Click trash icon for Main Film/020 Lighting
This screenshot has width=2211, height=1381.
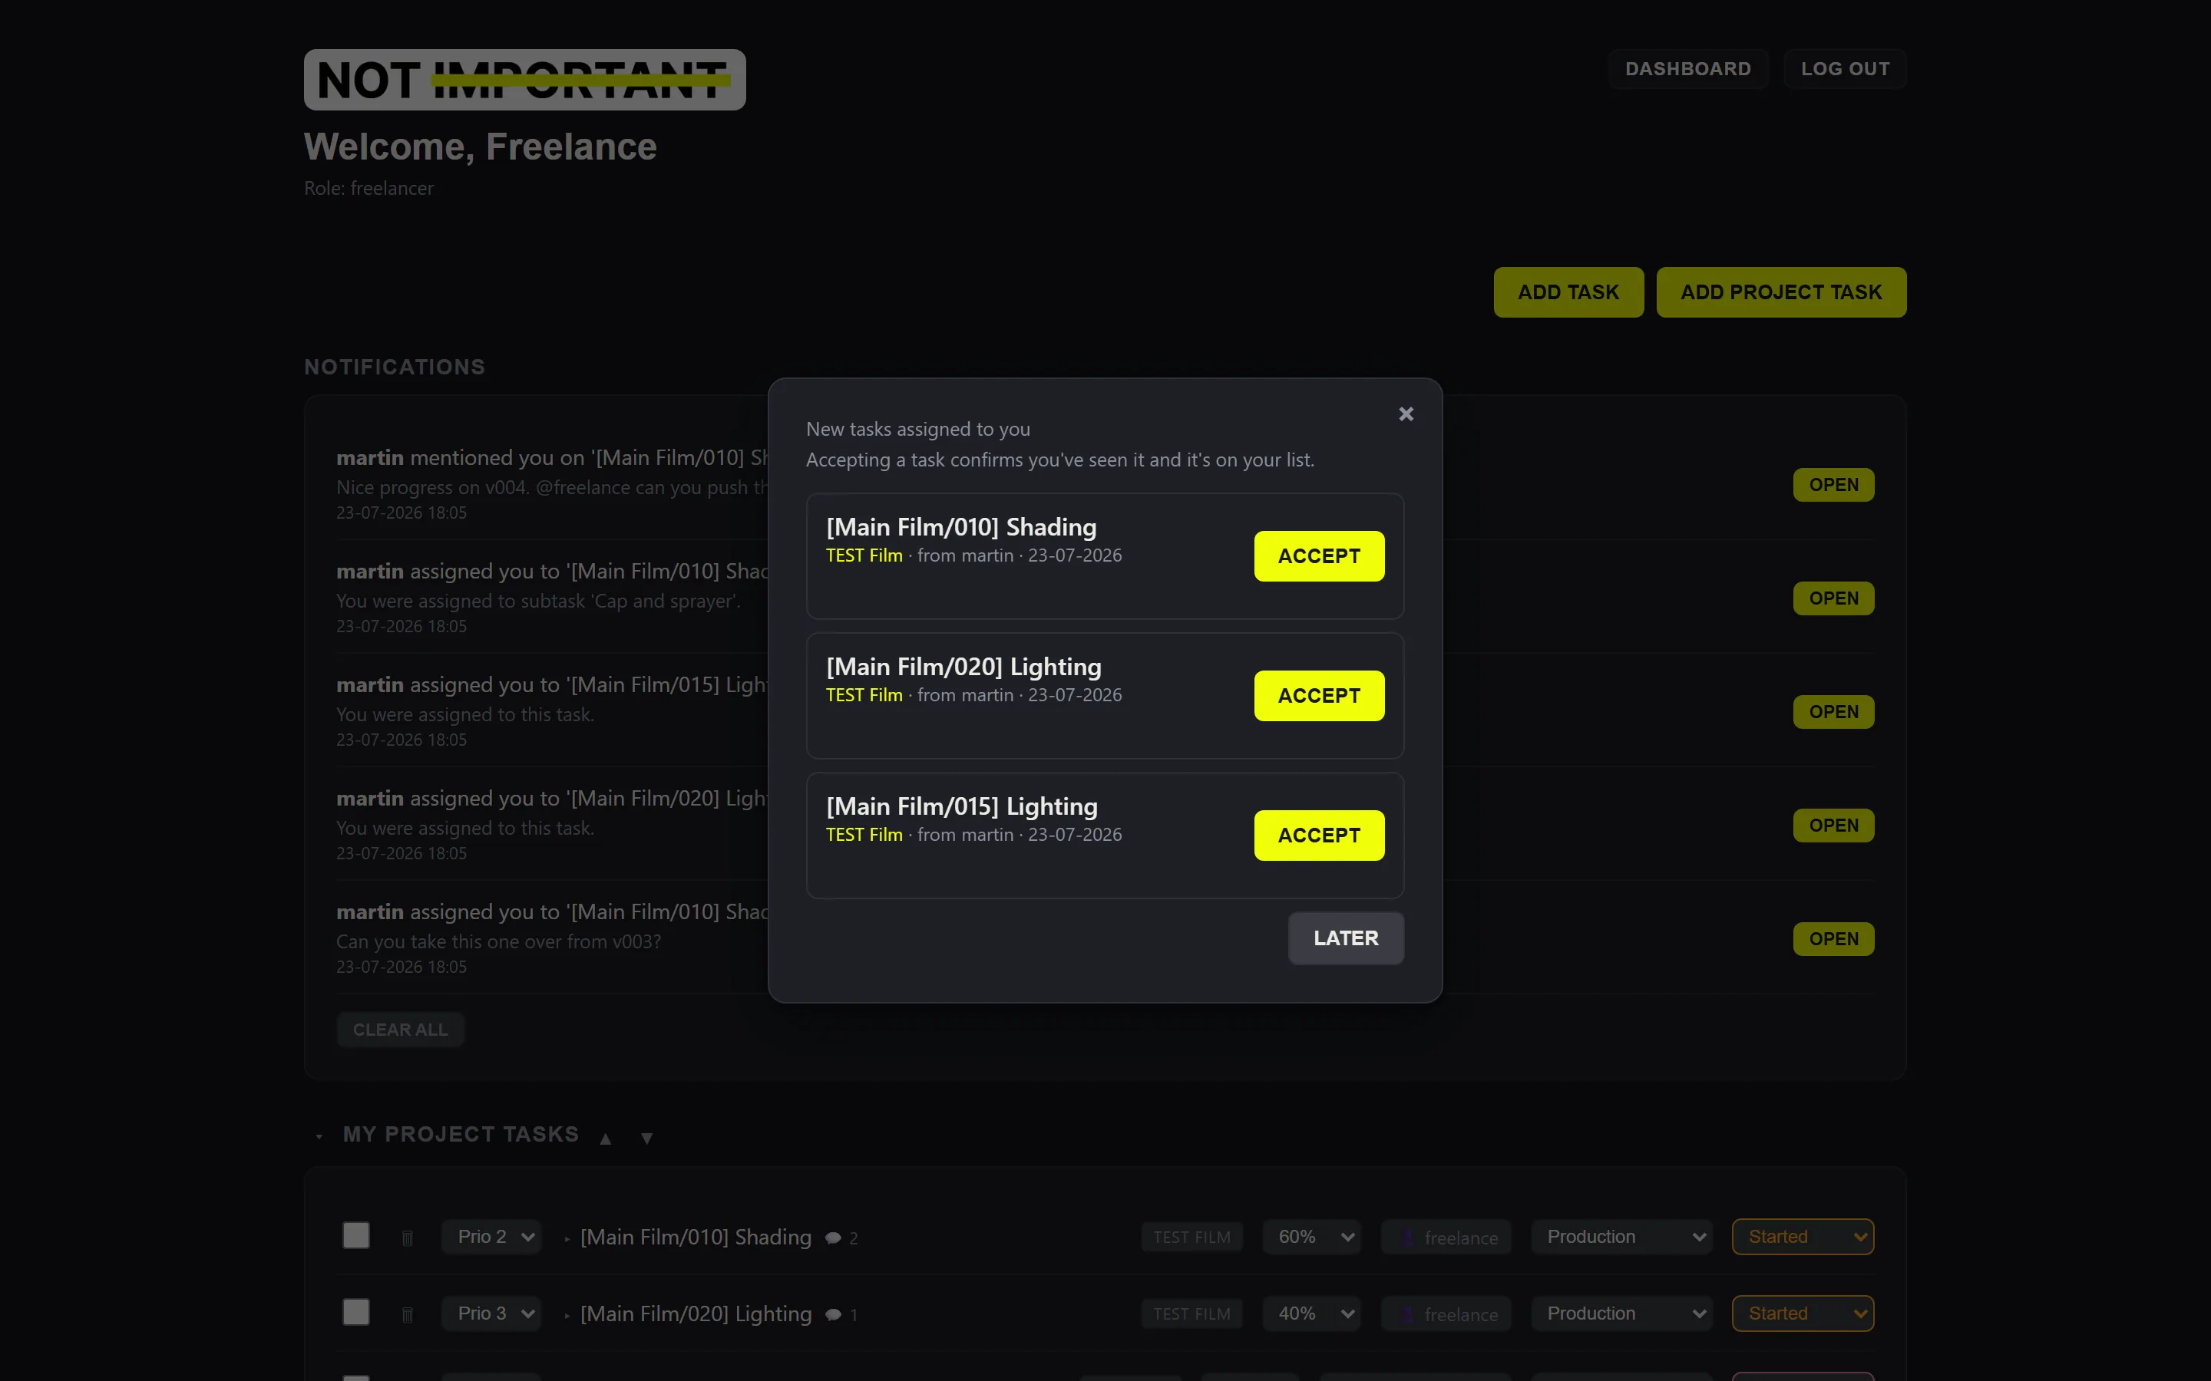[408, 1314]
